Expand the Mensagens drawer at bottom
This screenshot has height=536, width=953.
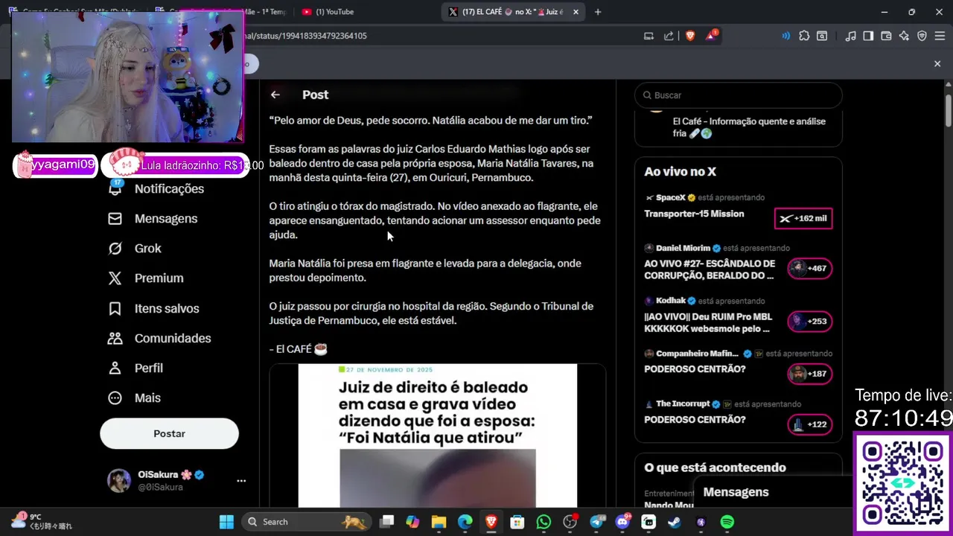coord(772,492)
